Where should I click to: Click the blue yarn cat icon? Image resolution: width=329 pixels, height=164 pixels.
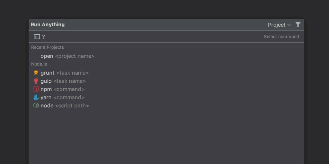(36, 97)
